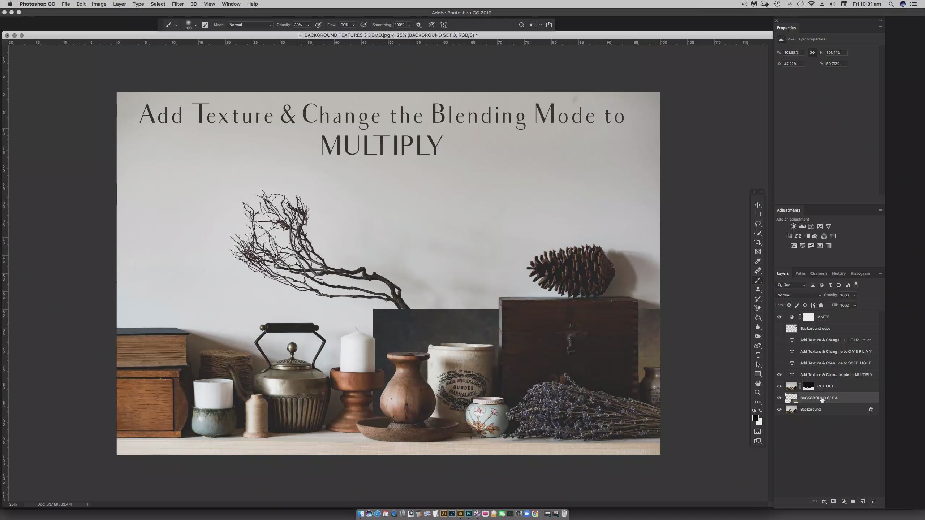Select the Clone Stamp tool

pos(758,289)
